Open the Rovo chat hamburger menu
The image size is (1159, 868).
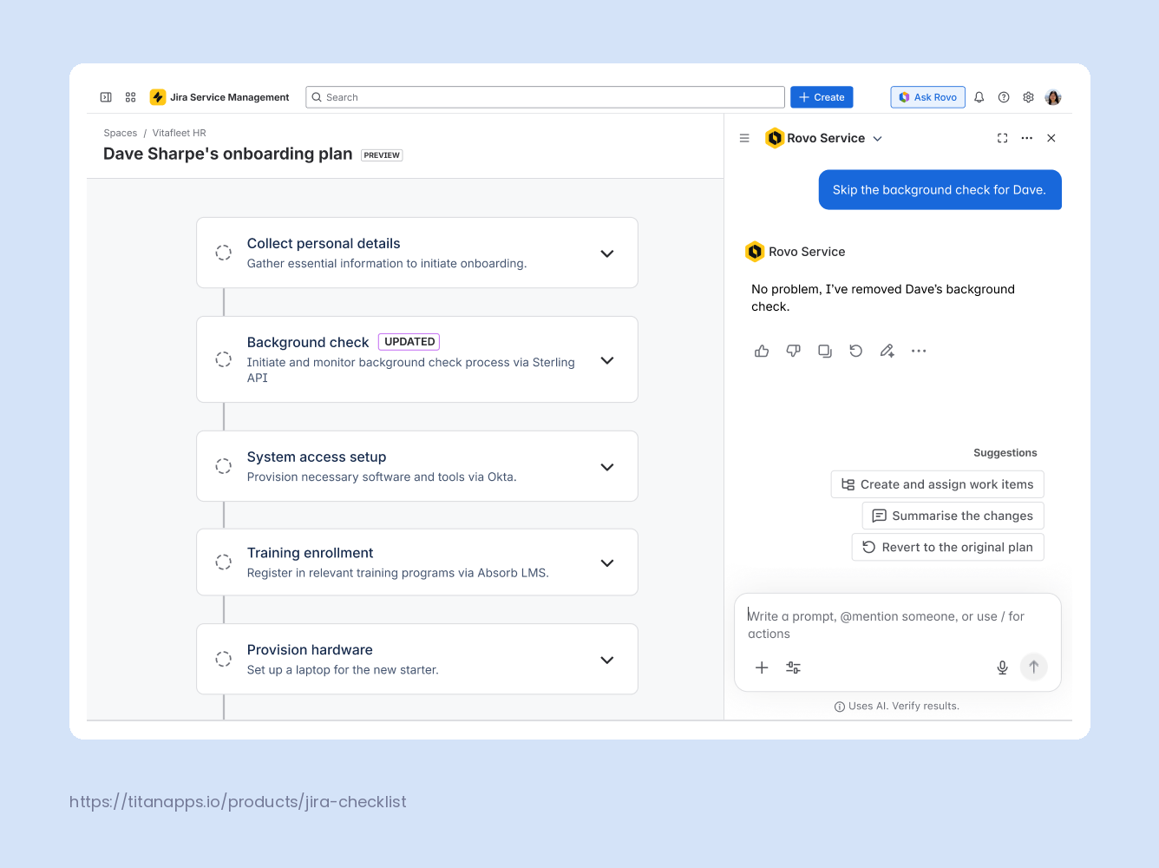click(744, 138)
